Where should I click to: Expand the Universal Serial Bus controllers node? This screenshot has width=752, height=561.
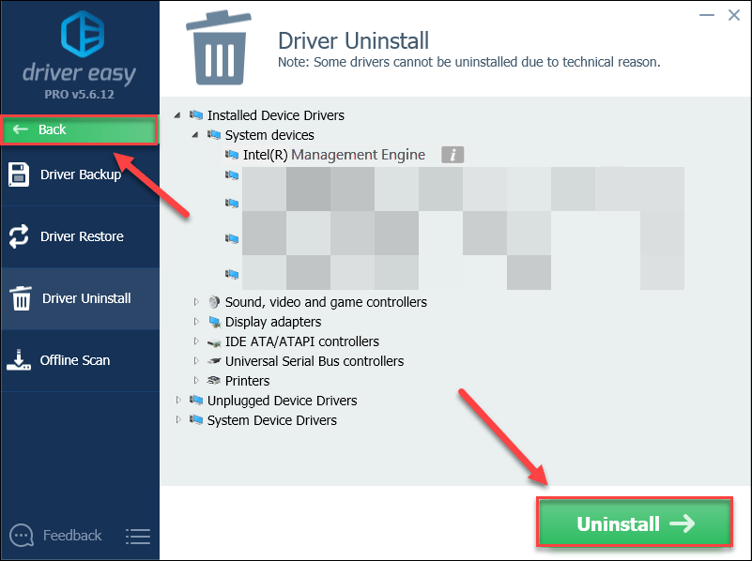(x=196, y=361)
